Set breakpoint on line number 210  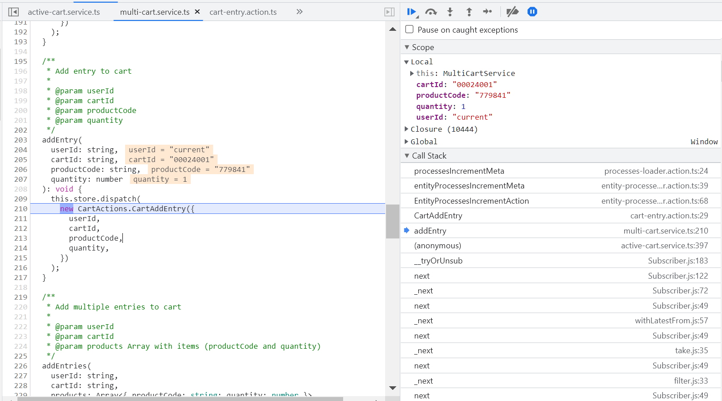[x=21, y=209]
